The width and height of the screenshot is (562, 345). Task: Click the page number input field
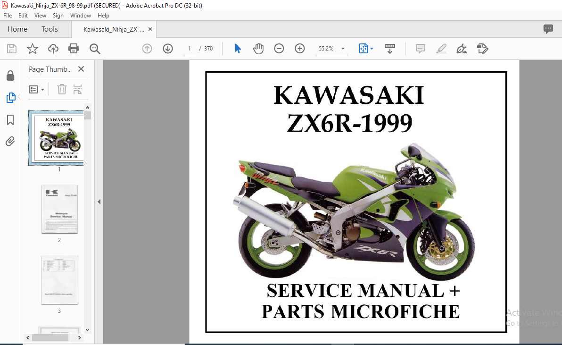189,49
